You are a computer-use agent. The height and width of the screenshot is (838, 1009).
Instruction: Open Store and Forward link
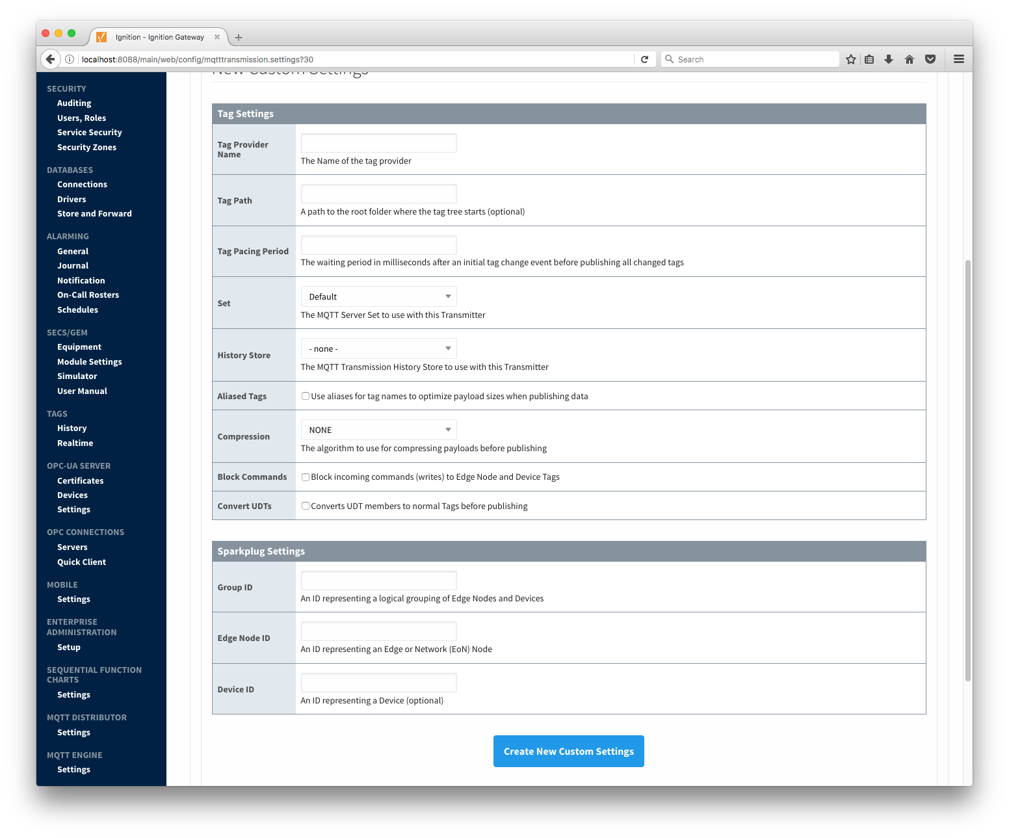(94, 214)
